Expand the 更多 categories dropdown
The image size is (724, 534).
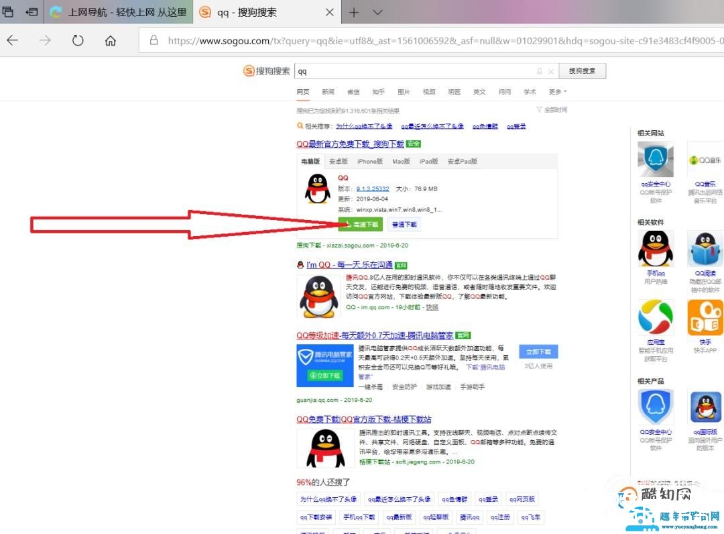557,92
